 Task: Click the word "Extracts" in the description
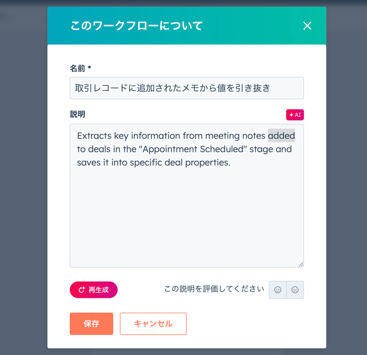[95, 136]
